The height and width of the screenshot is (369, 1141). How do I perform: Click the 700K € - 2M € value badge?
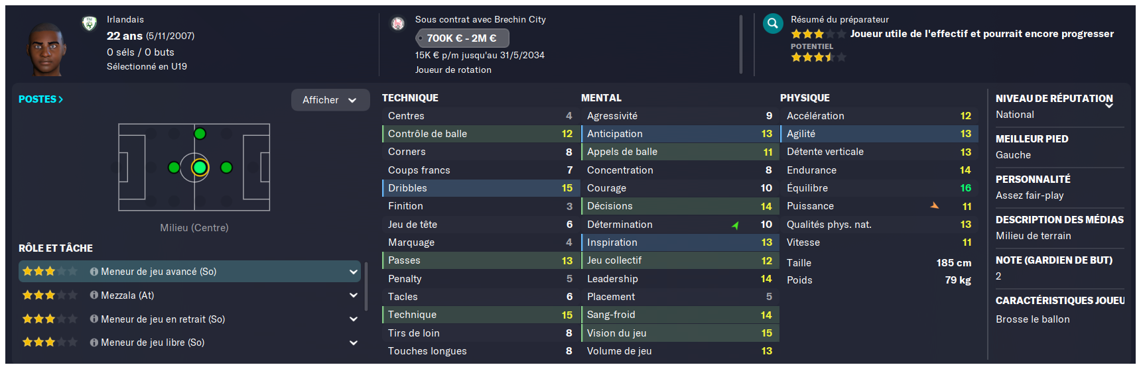[462, 38]
